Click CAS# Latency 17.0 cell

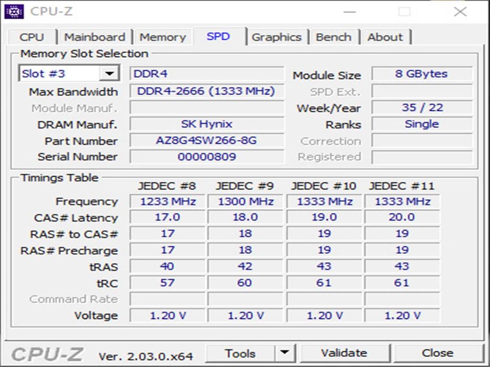(168, 217)
